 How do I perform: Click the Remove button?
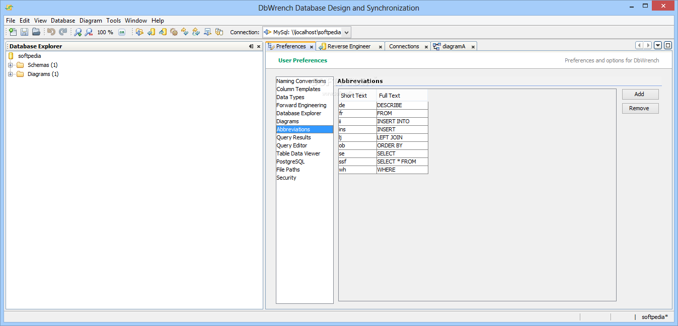click(639, 108)
